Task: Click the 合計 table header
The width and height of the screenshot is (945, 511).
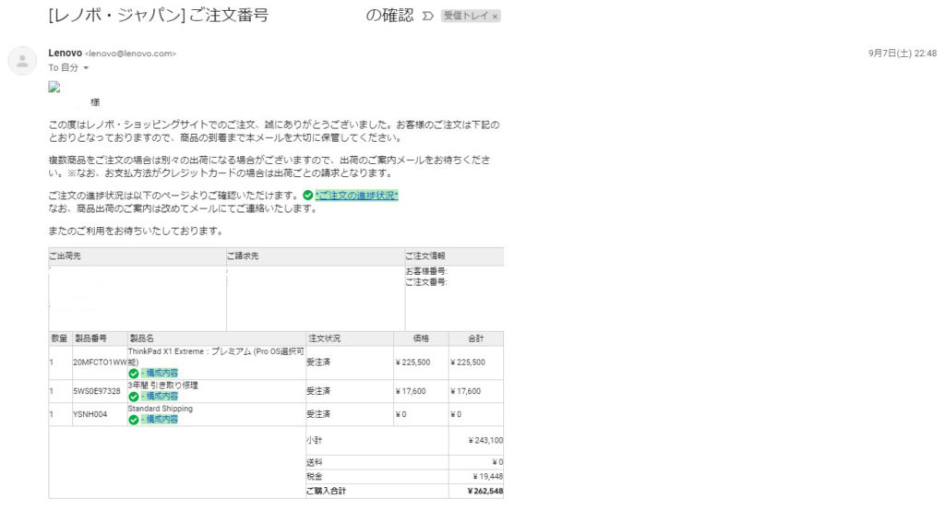Action: (x=475, y=339)
